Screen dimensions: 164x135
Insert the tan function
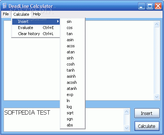tap(73, 34)
